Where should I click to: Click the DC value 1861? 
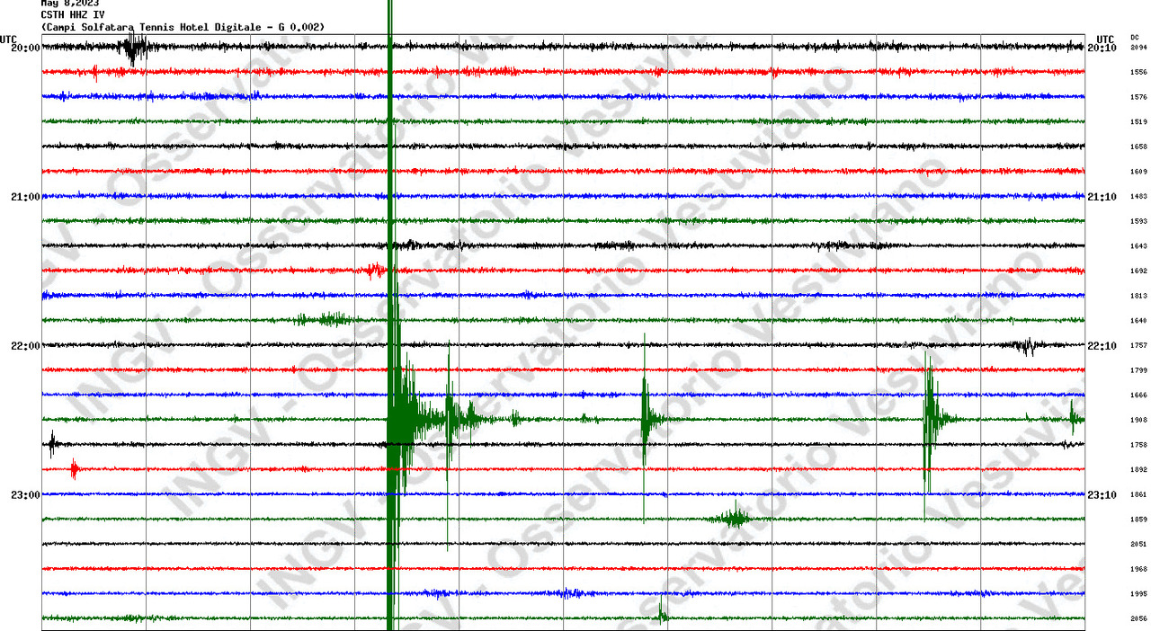point(1138,495)
